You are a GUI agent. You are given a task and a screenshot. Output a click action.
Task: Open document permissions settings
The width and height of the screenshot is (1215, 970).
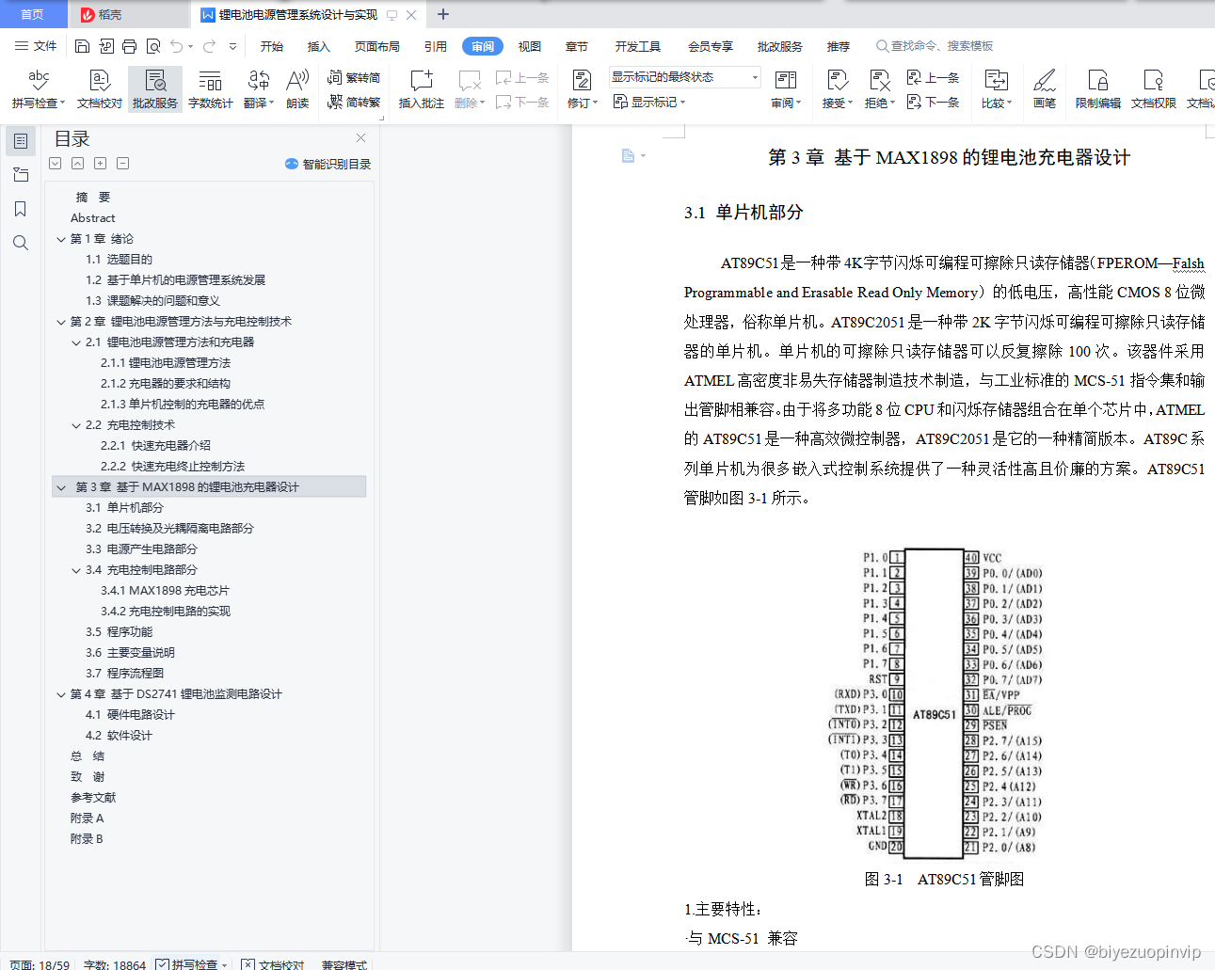[x=1154, y=89]
